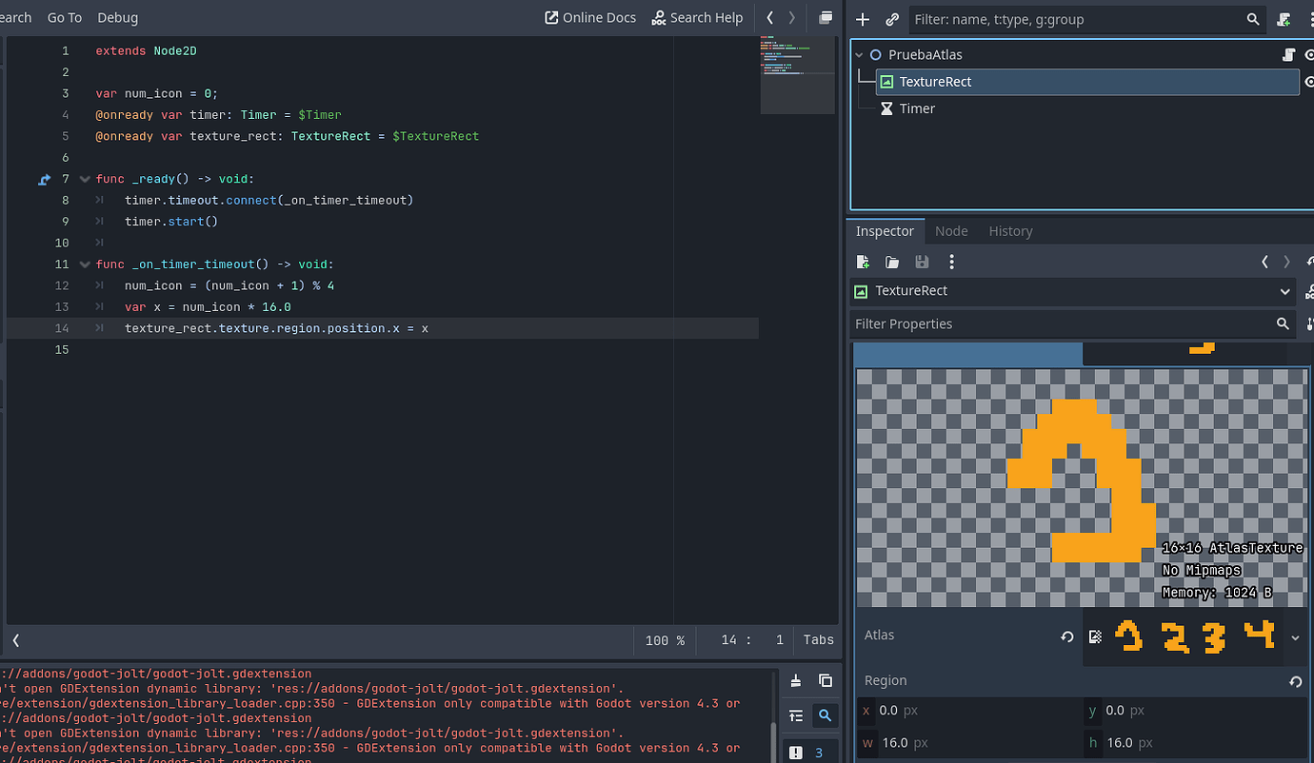This screenshot has width=1314, height=763.
Task: Click the Save Resource icon in Inspector
Action: tap(921, 262)
